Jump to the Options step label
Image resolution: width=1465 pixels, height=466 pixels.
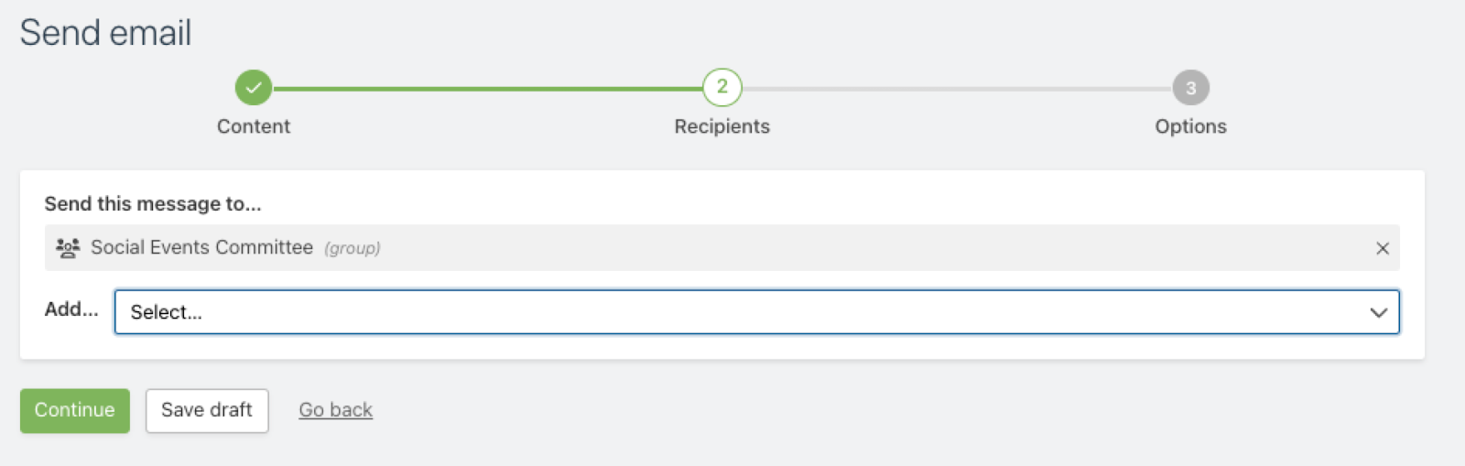click(1190, 126)
